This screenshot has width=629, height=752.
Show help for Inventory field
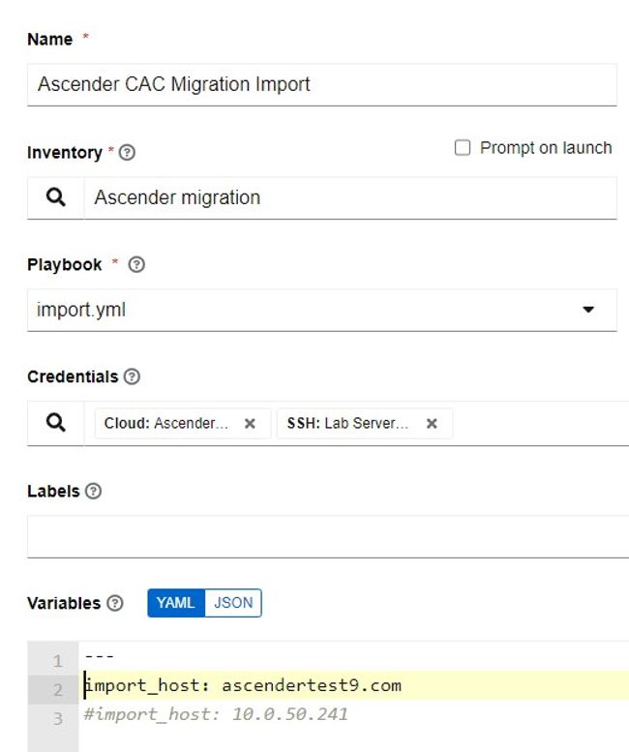127,153
